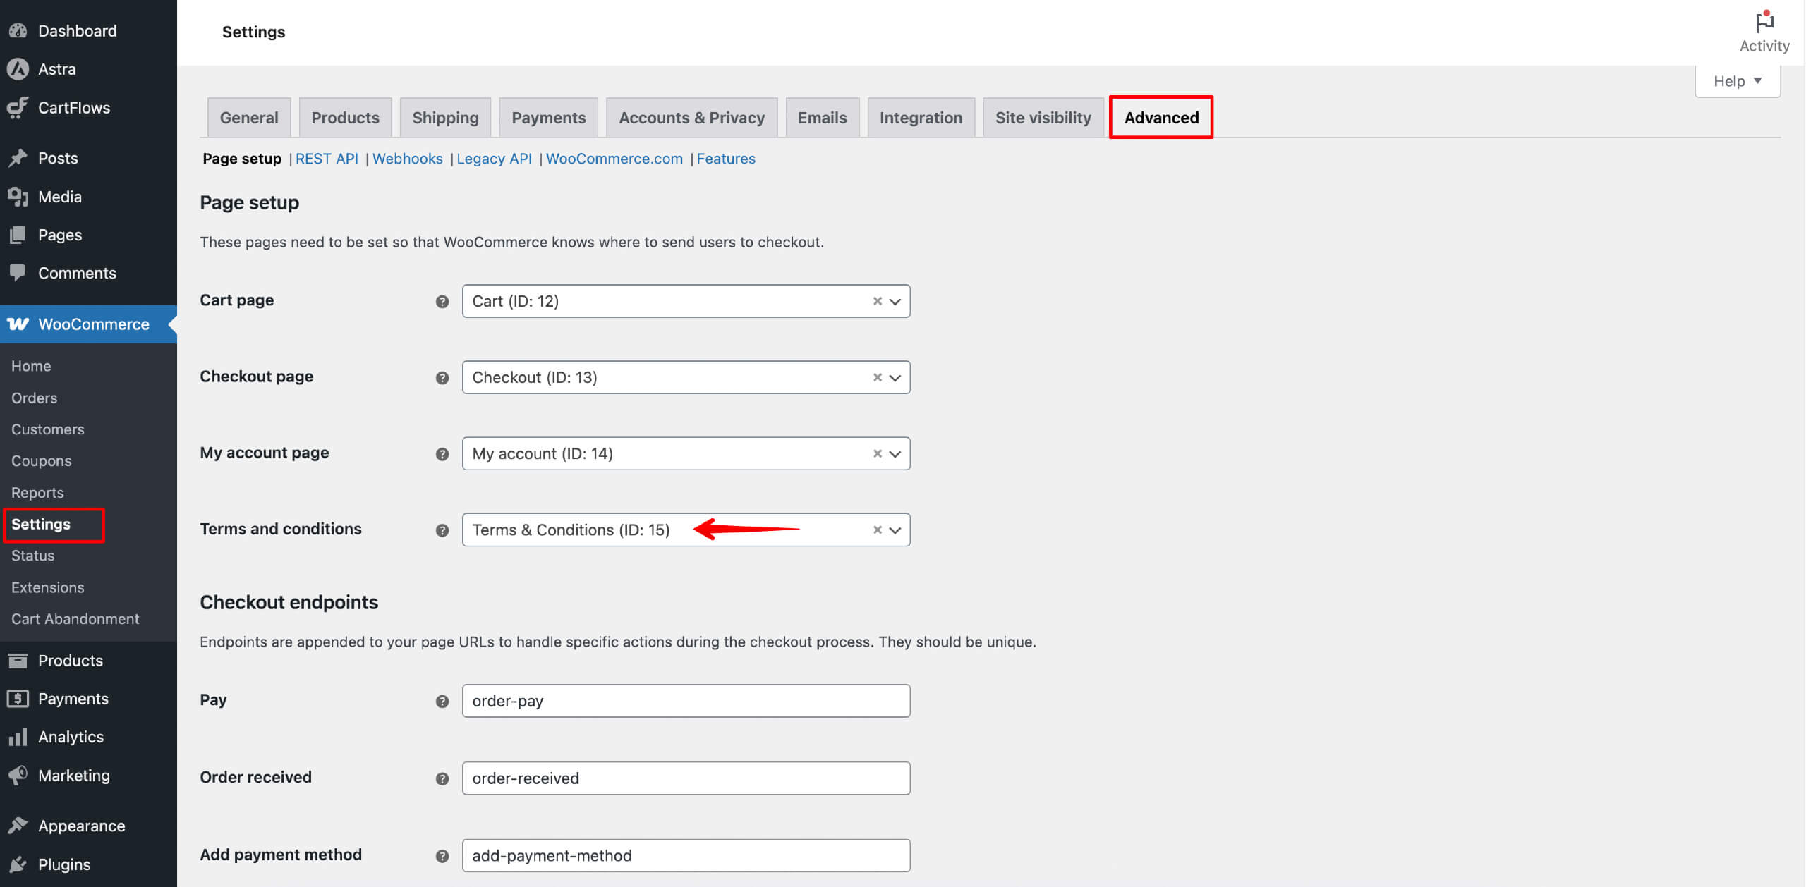Show help tooltip for Cart page
This screenshot has width=1806, height=887.
(442, 302)
